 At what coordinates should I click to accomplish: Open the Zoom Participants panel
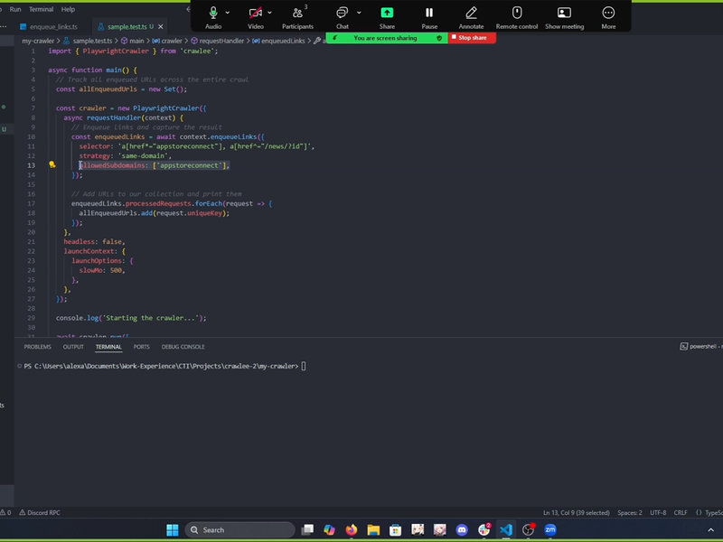point(297,14)
